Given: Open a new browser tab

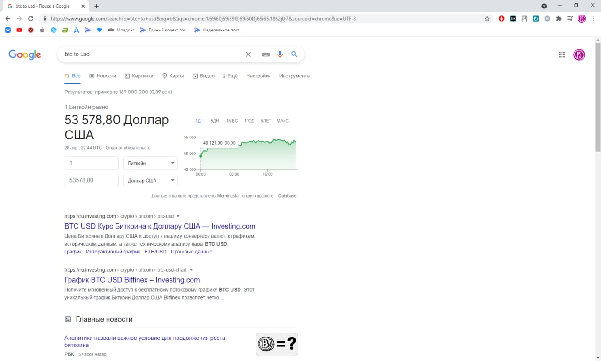Looking at the screenshot, I should click(x=97, y=6).
